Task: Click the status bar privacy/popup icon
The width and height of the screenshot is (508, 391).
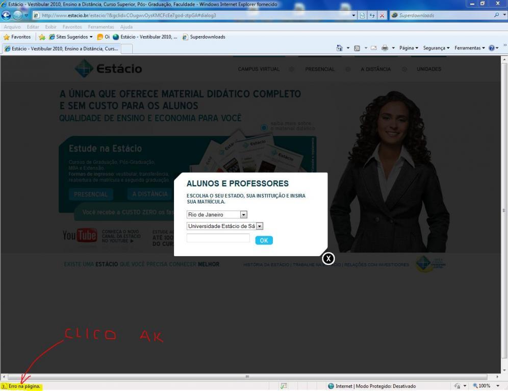Action: [x=284, y=386]
